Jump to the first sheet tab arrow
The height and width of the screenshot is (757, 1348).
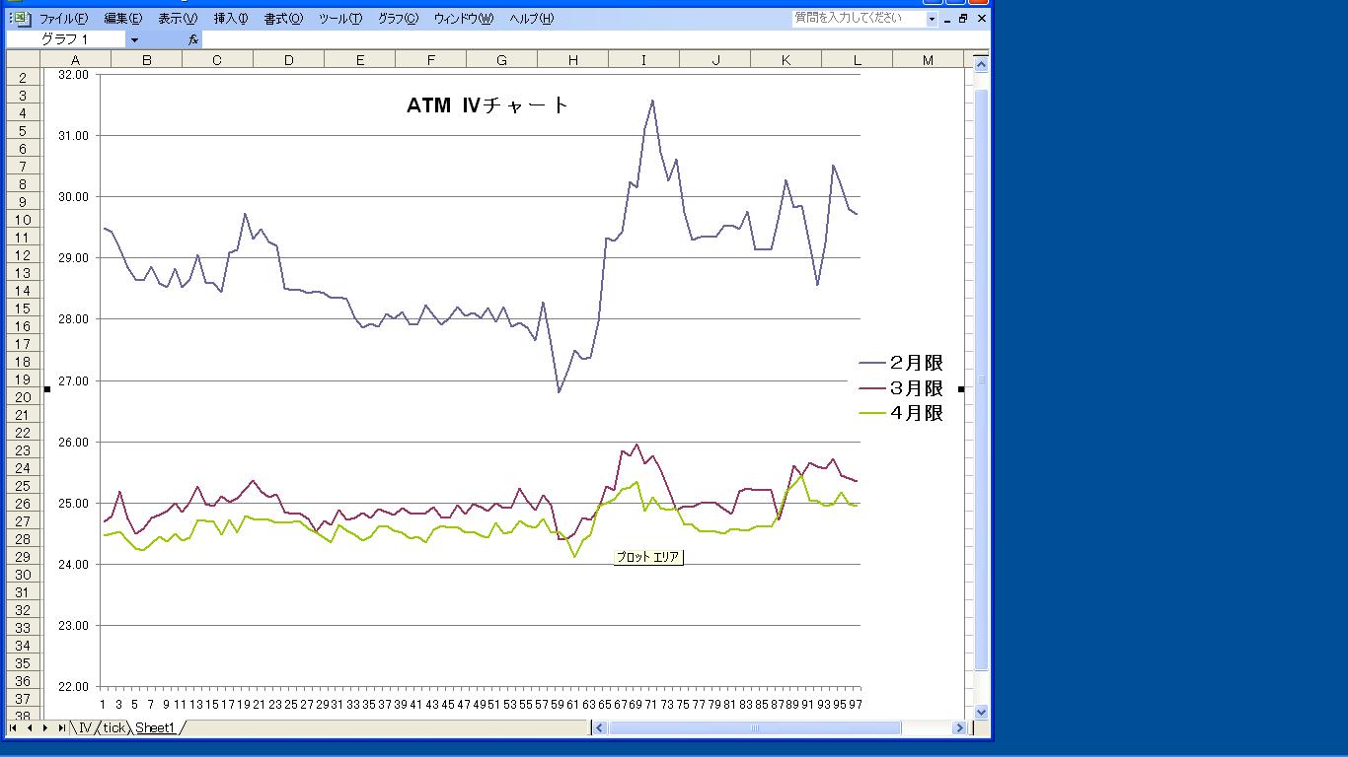coord(15,727)
